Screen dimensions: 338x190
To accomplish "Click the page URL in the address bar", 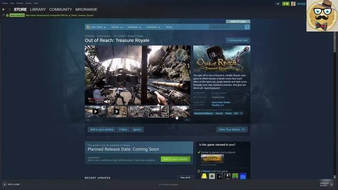I will tap(60, 15).
